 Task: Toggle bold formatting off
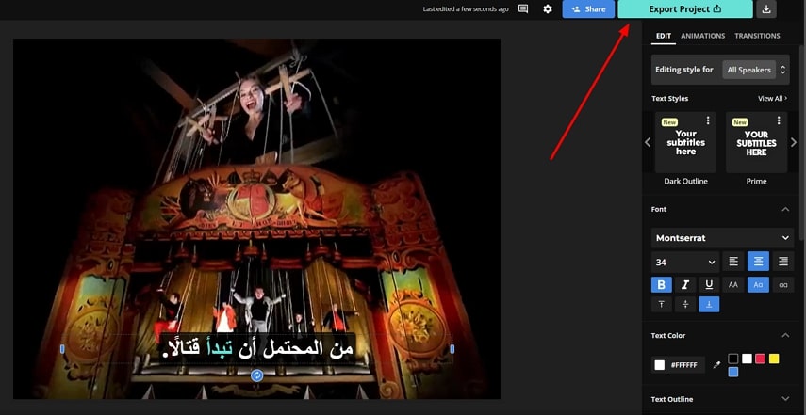pyautogui.click(x=661, y=284)
